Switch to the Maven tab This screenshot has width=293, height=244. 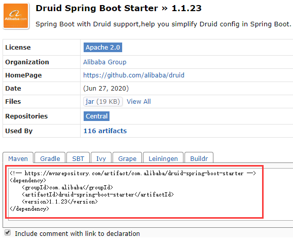click(18, 158)
